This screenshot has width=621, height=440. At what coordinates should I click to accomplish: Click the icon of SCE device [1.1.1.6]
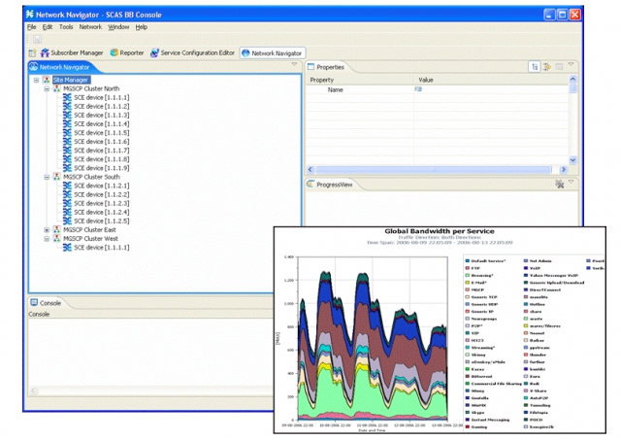click(67, 142)
